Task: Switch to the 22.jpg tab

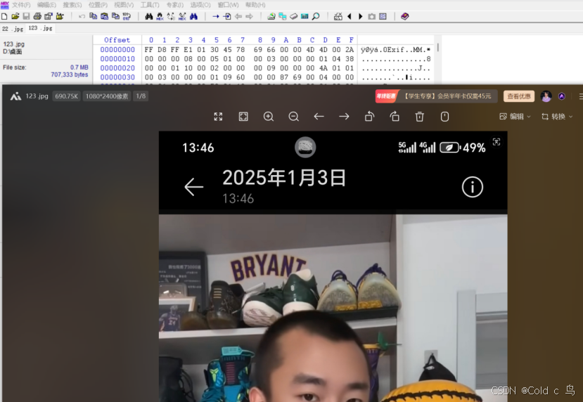Action: 13,29
